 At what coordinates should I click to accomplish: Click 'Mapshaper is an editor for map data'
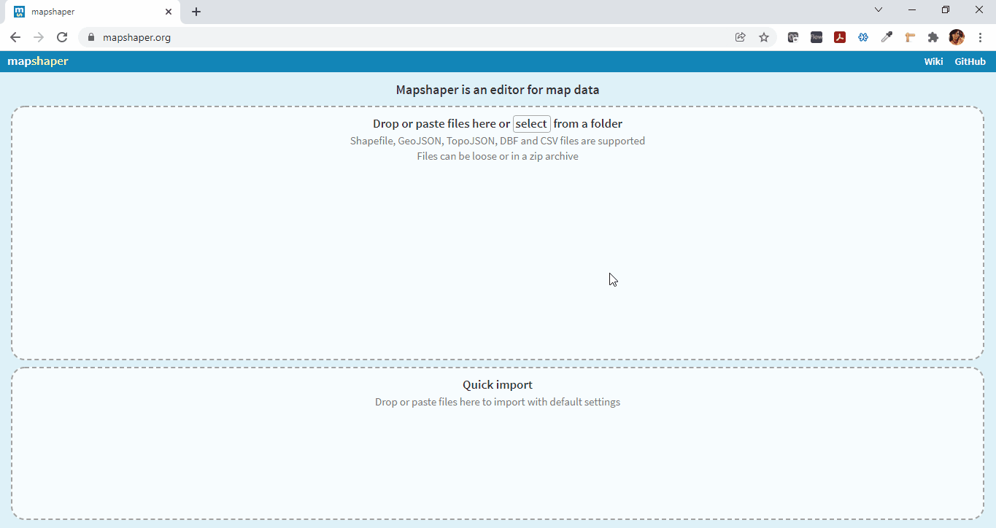[498, 90]
